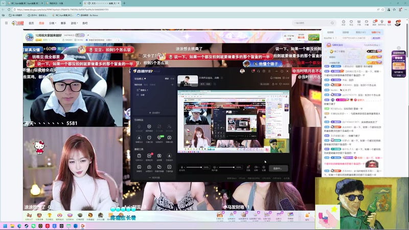This screenshot has width=409, height=230.
Task: Open the download-arrow icon in second interaction row
Action: click(139, 139)
